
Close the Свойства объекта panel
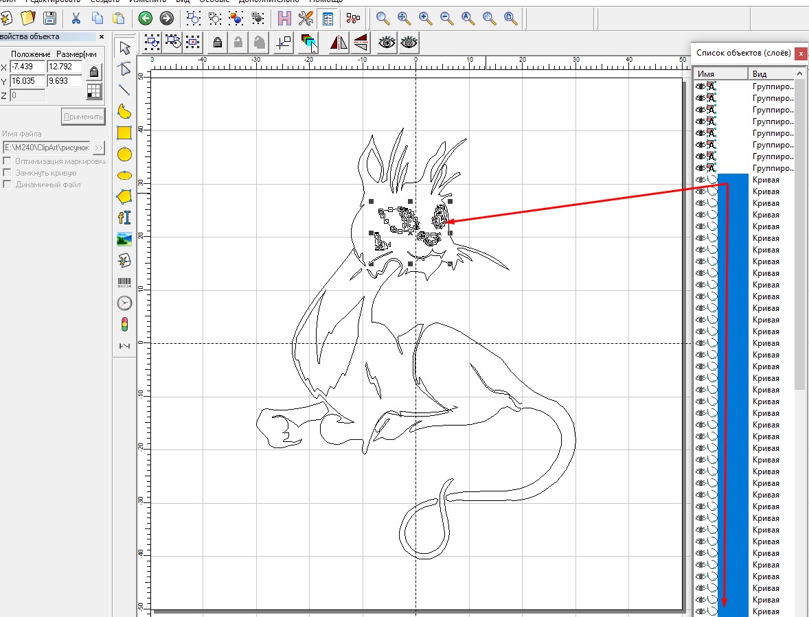click(x=102, y=36)
